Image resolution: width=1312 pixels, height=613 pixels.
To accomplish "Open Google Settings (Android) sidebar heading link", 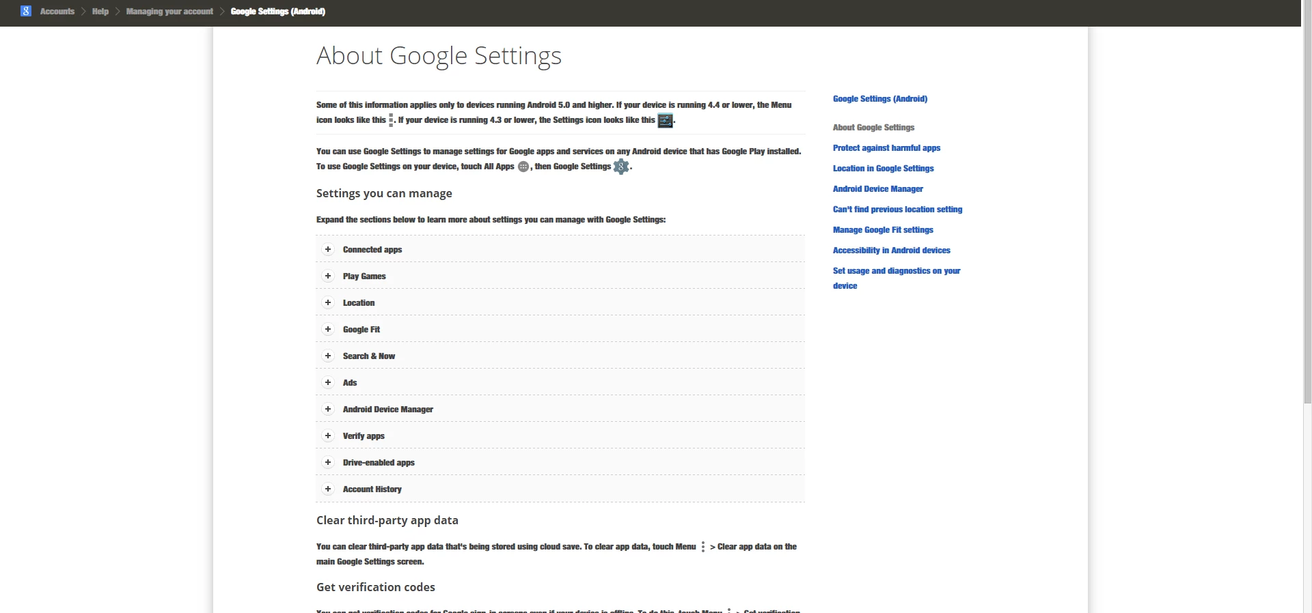I will (x=880, y=99).
